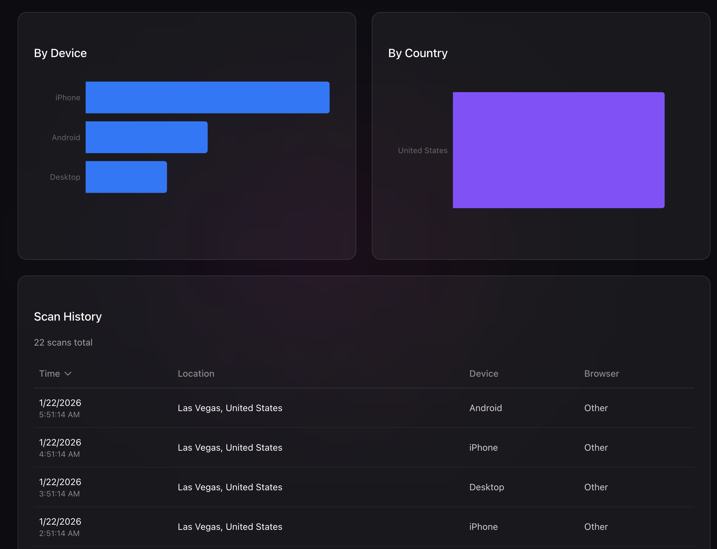Click the United States axis label
The image size is (717, 549).
pyautogui.click(x=422, y=150)
